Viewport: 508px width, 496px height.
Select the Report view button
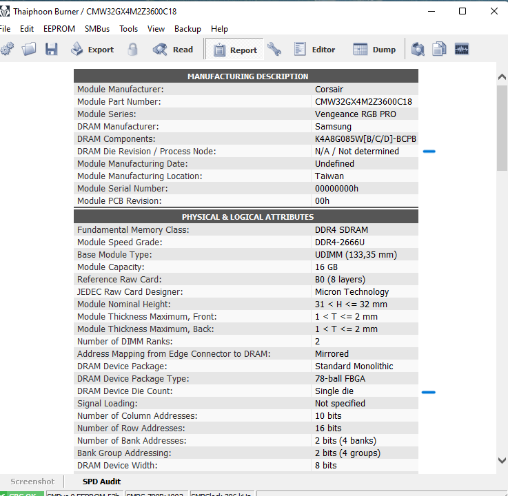(x=234, y=50)
